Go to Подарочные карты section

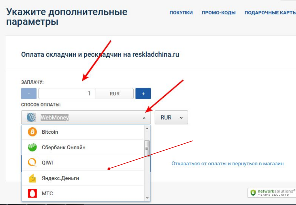point(270,13)
